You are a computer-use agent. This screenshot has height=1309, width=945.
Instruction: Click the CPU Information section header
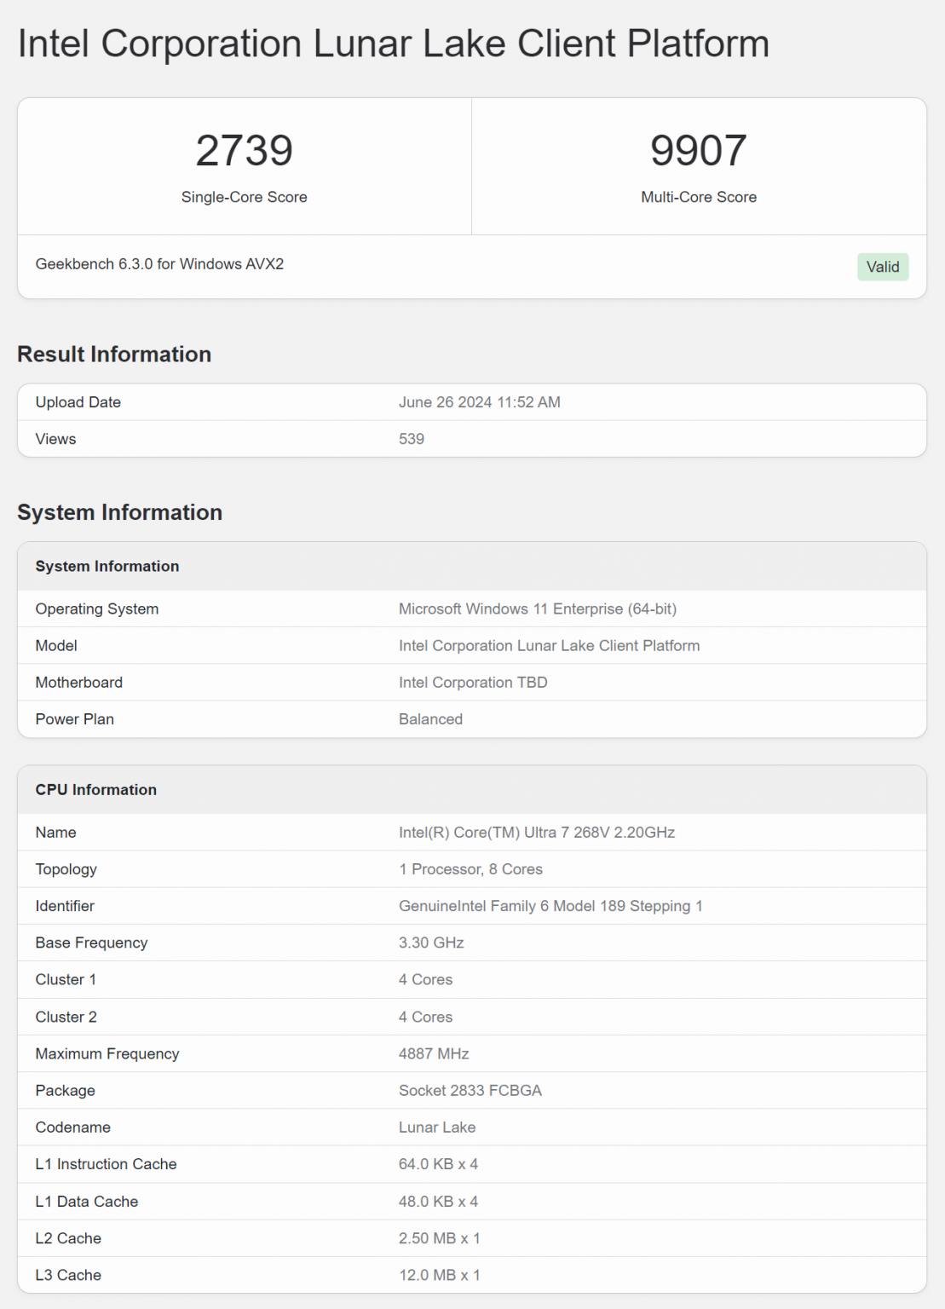[95, 790]
